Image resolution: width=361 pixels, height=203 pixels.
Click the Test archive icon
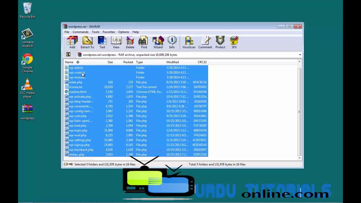click(x=102, y=42)
